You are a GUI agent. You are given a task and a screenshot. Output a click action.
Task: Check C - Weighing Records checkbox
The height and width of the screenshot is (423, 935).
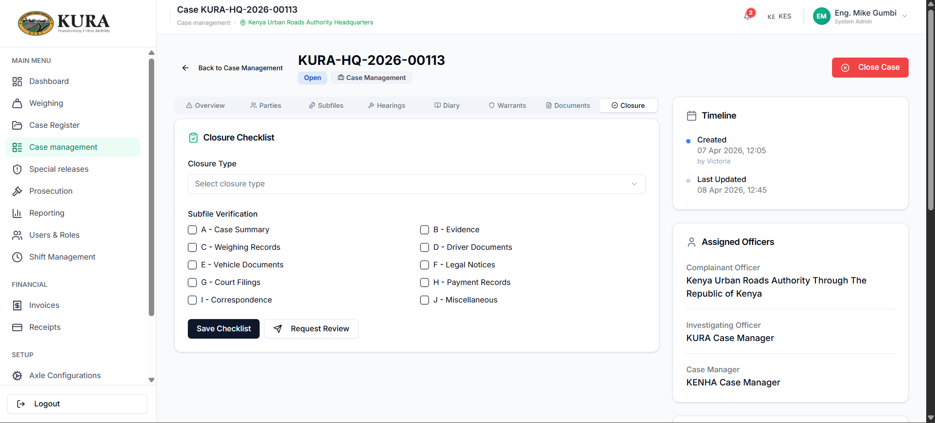pyautogui.click(x=192, y=247)
